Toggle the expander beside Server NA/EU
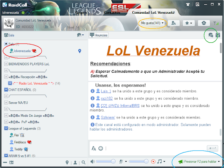The width and height of the screenshot is (224, 168). [x=6, y=102]
